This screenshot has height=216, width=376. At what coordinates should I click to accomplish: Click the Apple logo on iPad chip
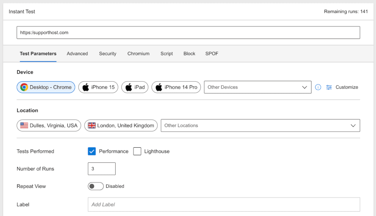click(x=129, y=87)
